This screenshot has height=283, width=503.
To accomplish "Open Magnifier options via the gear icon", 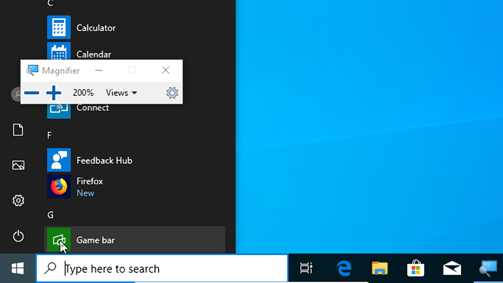I will click(172, 93).
